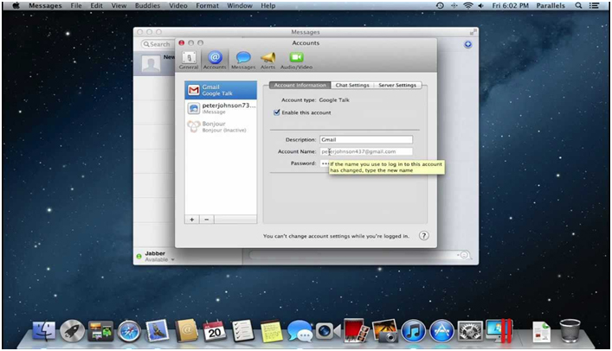
Task: Launch Notes from the Dock
Action: click(271, 331)
